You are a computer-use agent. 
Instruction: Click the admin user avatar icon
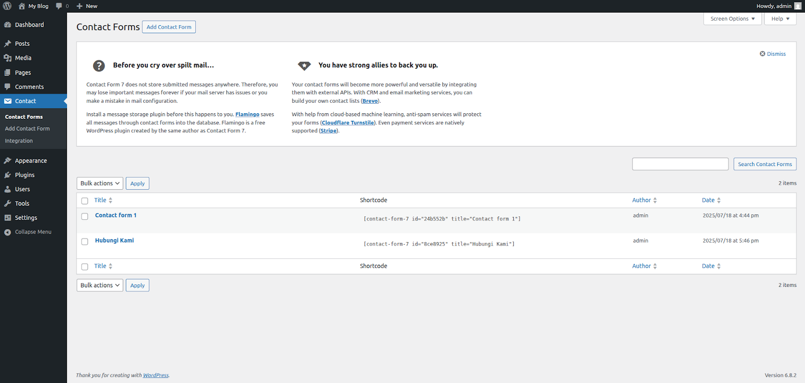coord(797,6)
